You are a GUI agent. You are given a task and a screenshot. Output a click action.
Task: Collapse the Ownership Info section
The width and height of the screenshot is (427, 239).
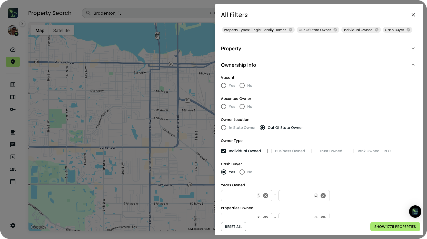(413, 65)
